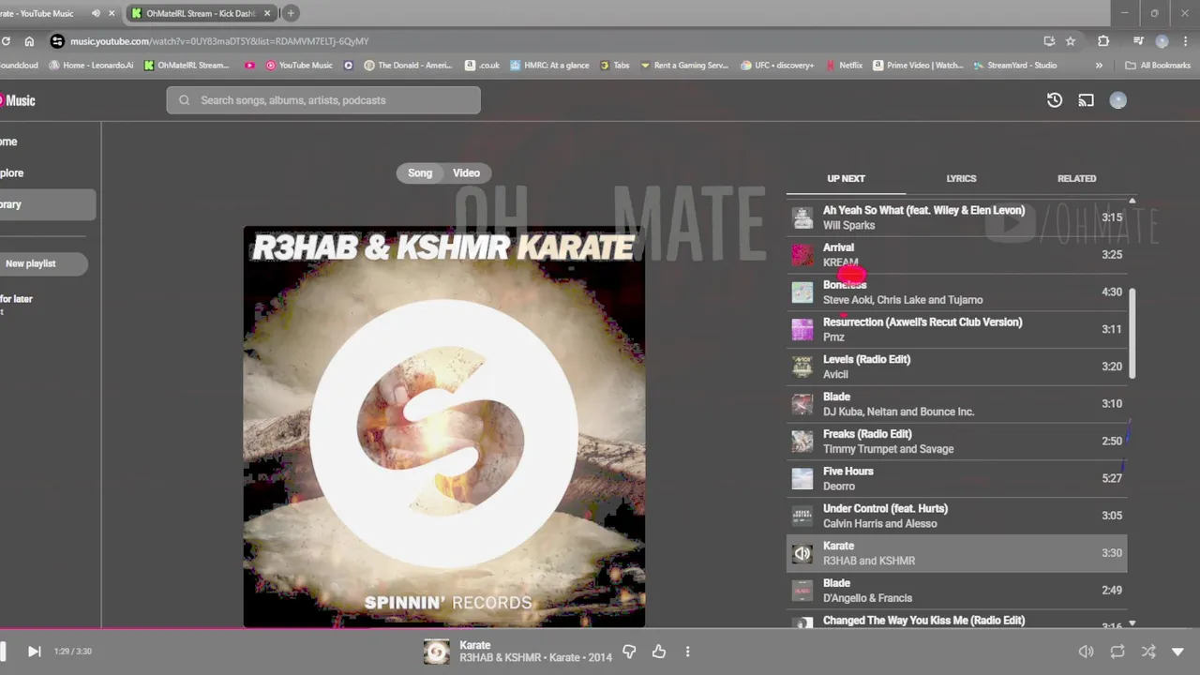Click the Five Hours track thumbnail
1200x675 pixels.
(802, 478)
